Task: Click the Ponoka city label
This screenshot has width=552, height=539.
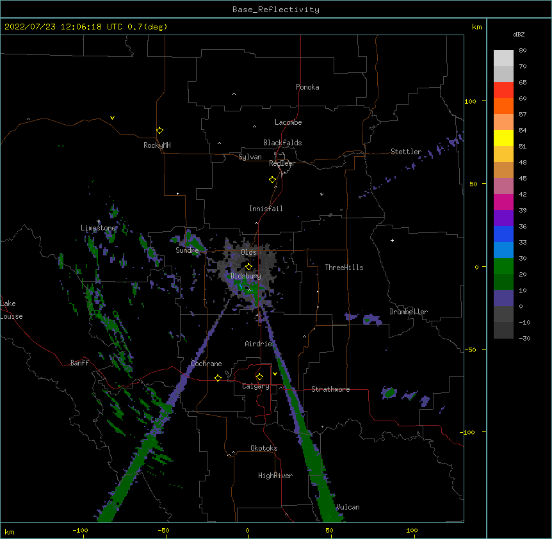Action: (307, 87)
